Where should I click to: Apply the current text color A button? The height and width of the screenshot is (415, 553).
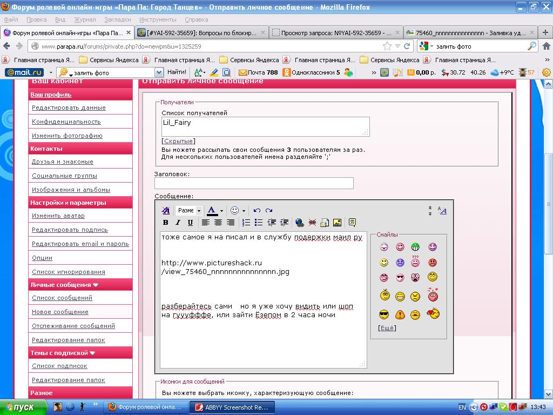(x=212, y=211)
